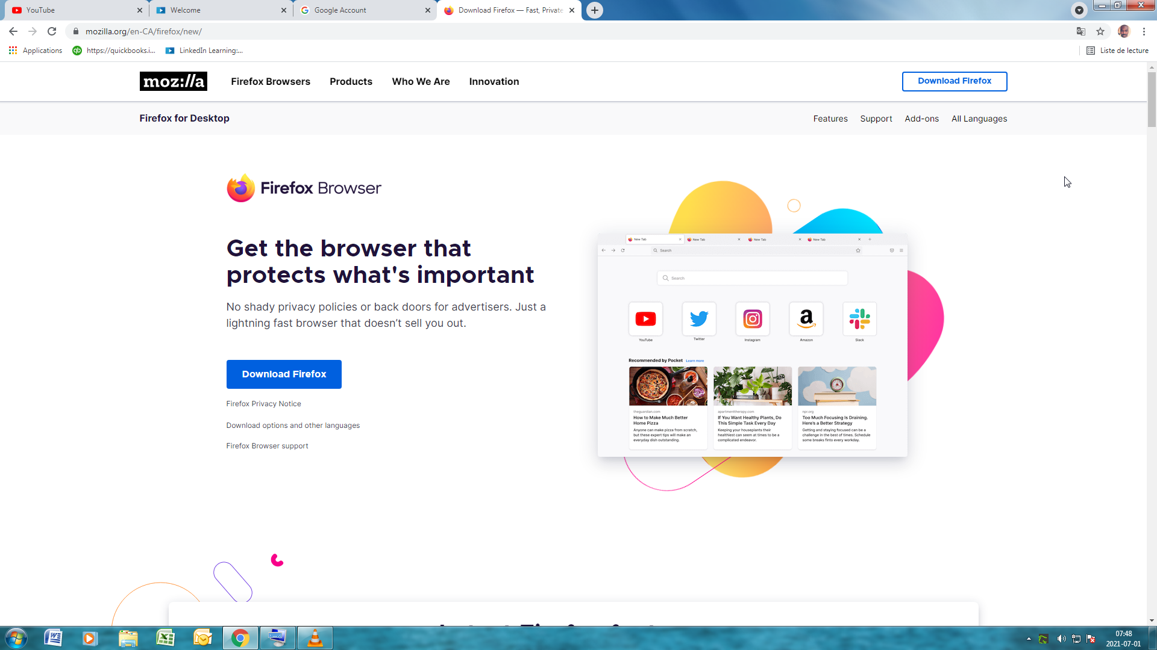Viewport: 1157px width, 650px height.
Task: Click the mozilla logo
Action: coord(173,81)
